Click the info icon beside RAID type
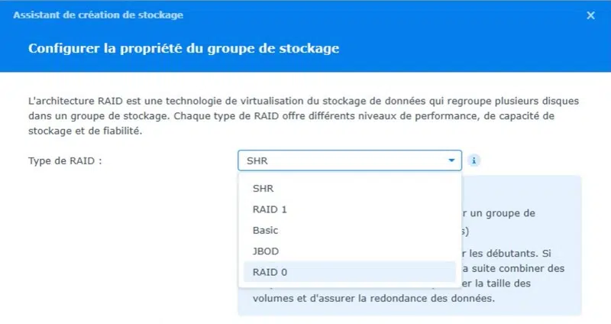 474,161
